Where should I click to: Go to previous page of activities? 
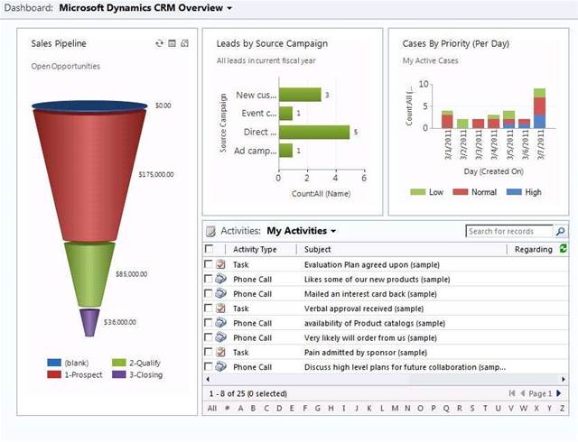point(522,393)
